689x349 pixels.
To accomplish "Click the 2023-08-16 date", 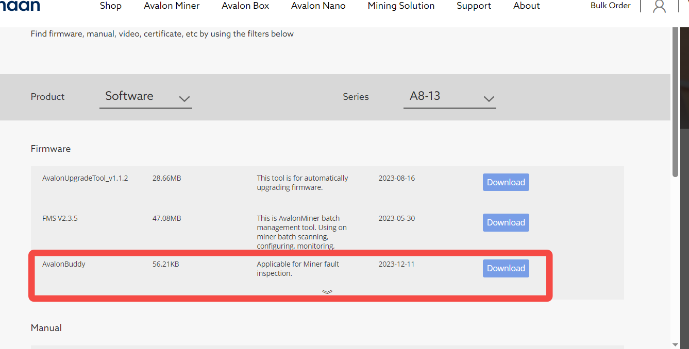I will pos(397,178).
